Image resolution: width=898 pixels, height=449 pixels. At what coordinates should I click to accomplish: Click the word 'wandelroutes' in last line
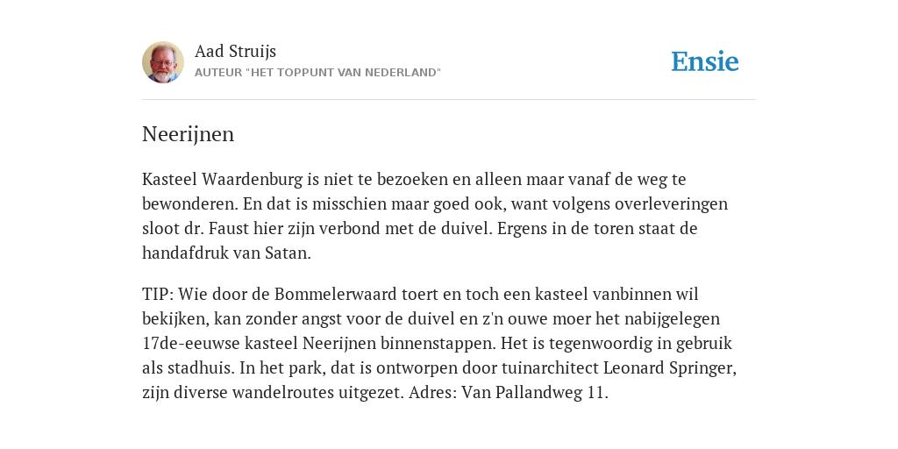pos(268,393)
